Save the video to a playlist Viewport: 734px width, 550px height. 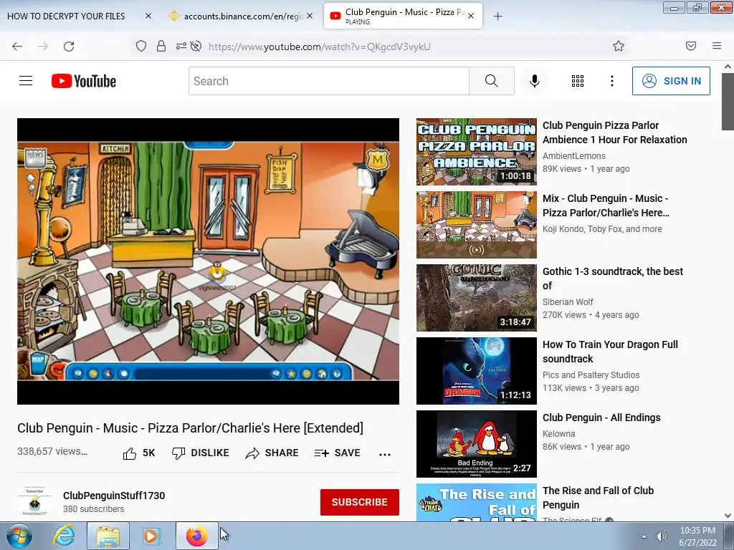[338, 453]
